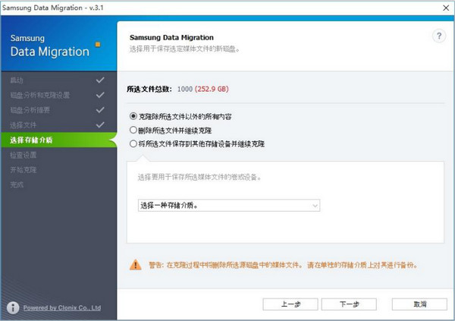Image resolution: width=455 pixels, height=321 pixels.
Task: Click the info icon beside Powered by Clonix
Action: coord(13,307)
